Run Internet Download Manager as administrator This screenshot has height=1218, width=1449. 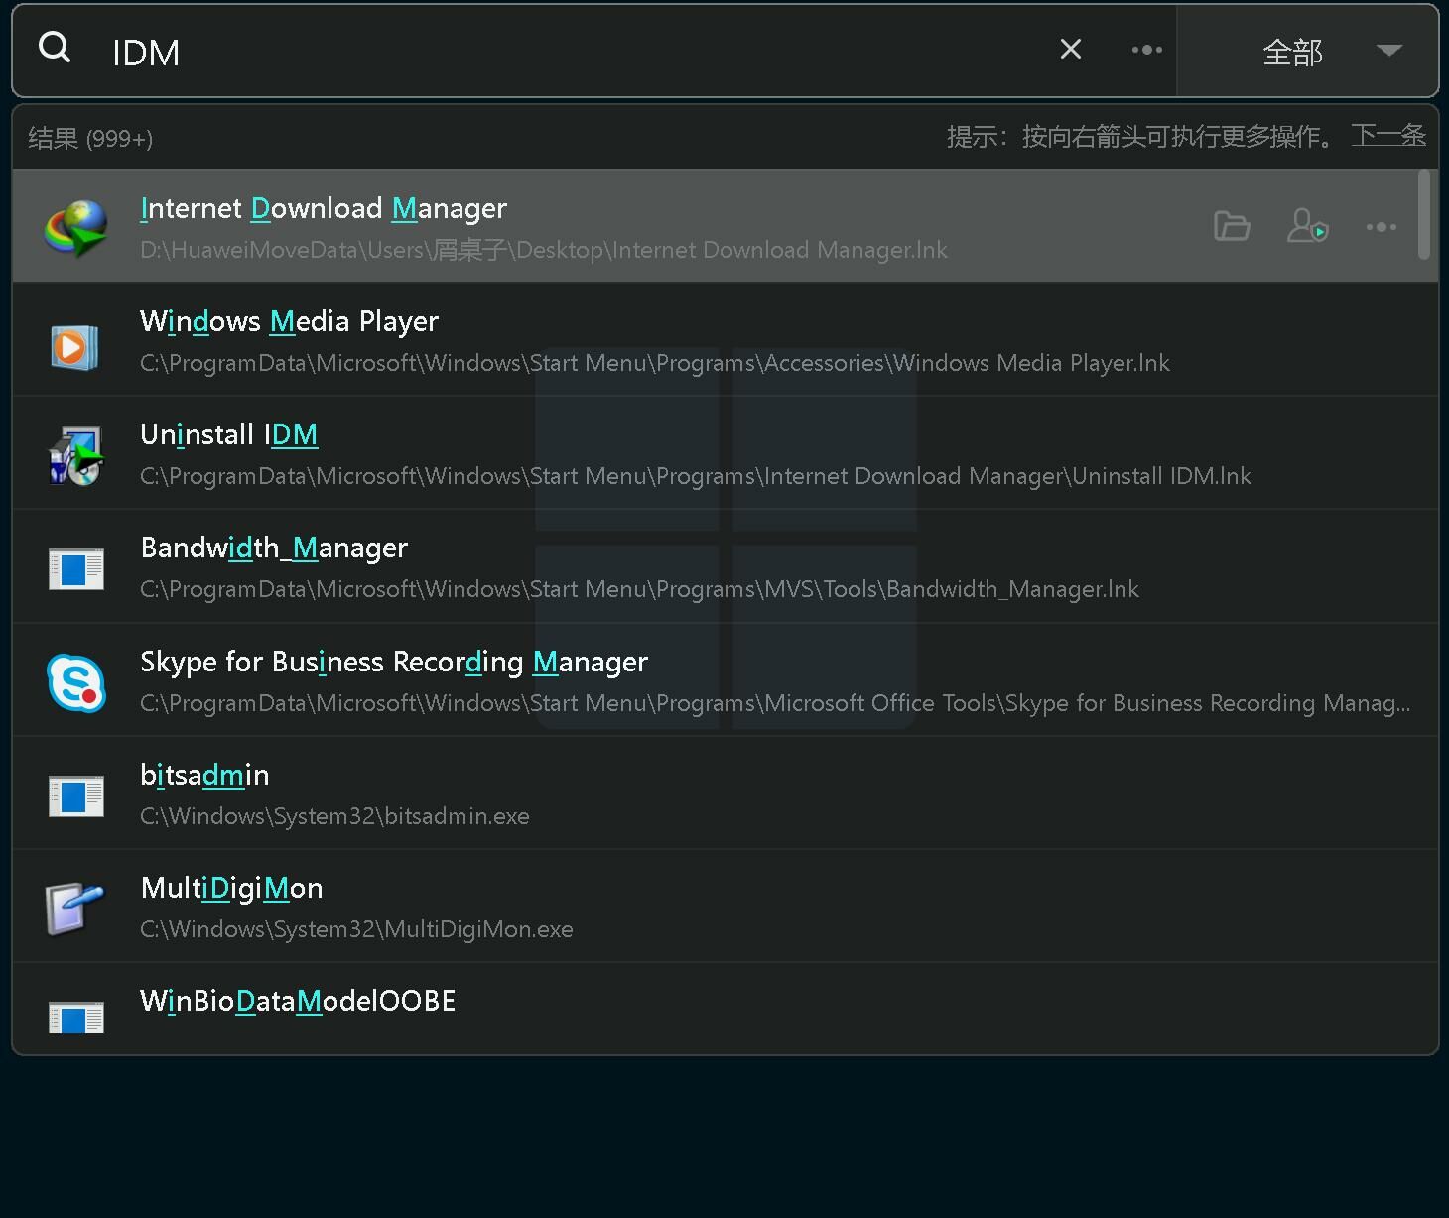(1307, 227)
